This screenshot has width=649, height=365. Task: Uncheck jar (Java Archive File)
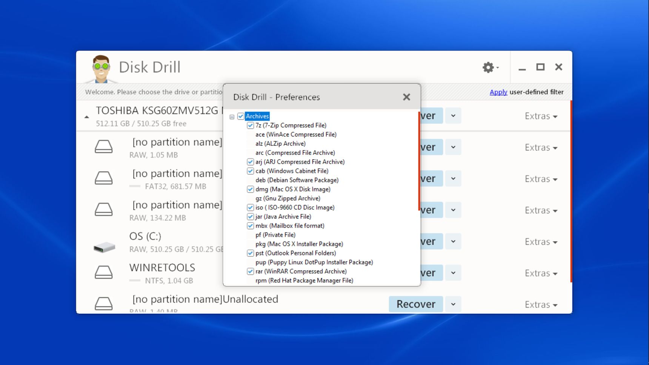[x=250, y=216]
